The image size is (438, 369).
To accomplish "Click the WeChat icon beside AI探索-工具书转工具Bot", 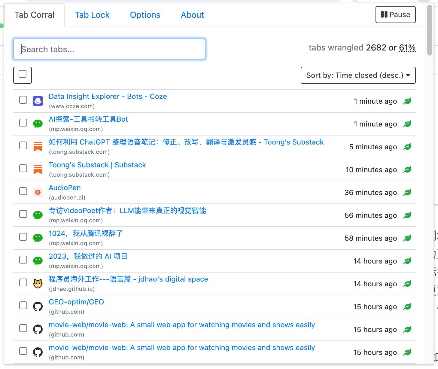I will (38, 124).
